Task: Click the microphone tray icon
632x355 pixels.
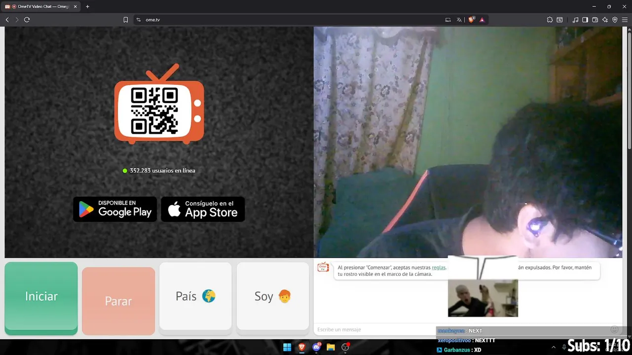Action: pyautogui.click(x=564, y=347)
